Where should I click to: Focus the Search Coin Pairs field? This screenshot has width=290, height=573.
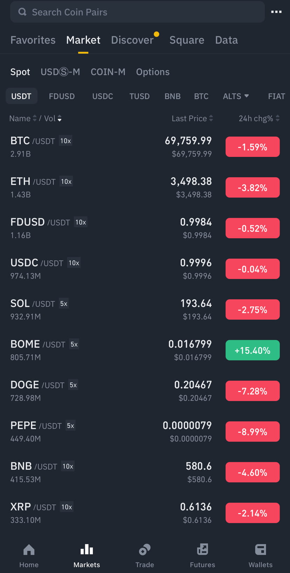coord(137,12)
